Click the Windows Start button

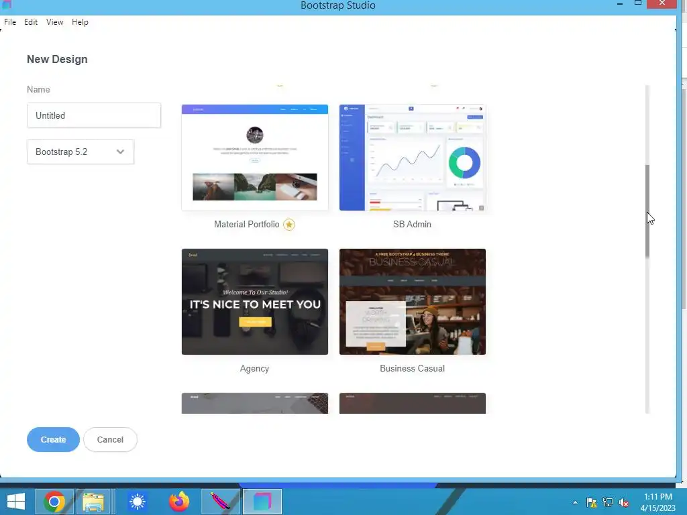click(x=16, y=502)
